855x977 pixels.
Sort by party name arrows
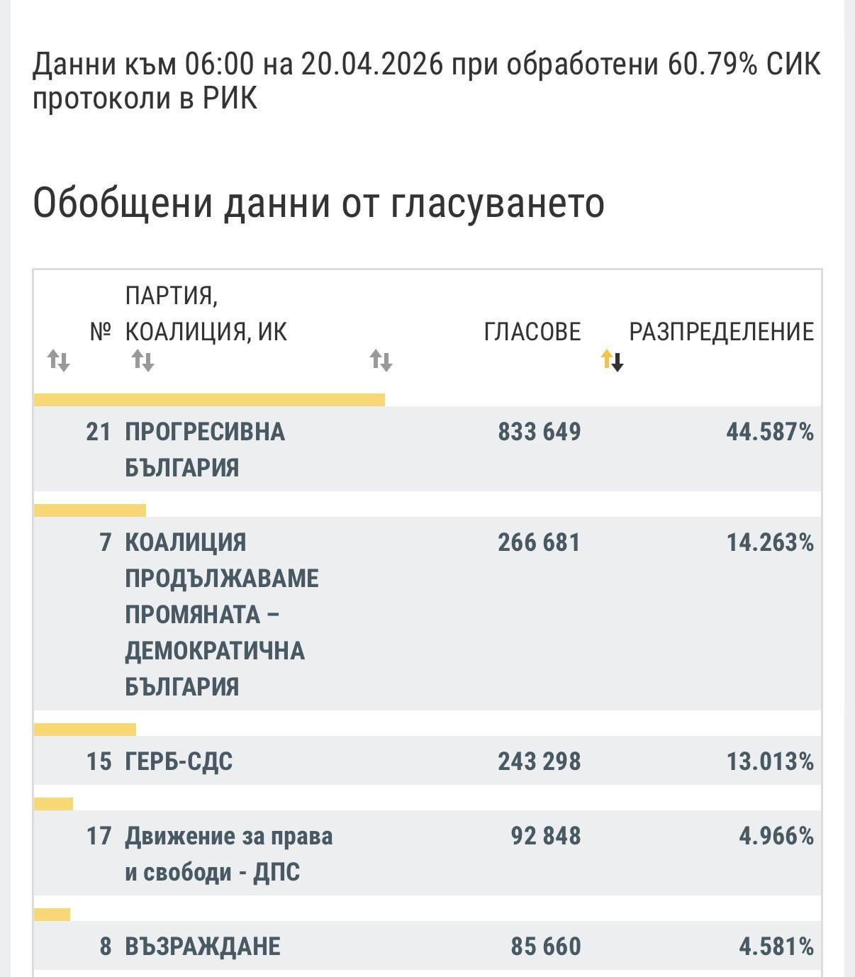point(143,362)
